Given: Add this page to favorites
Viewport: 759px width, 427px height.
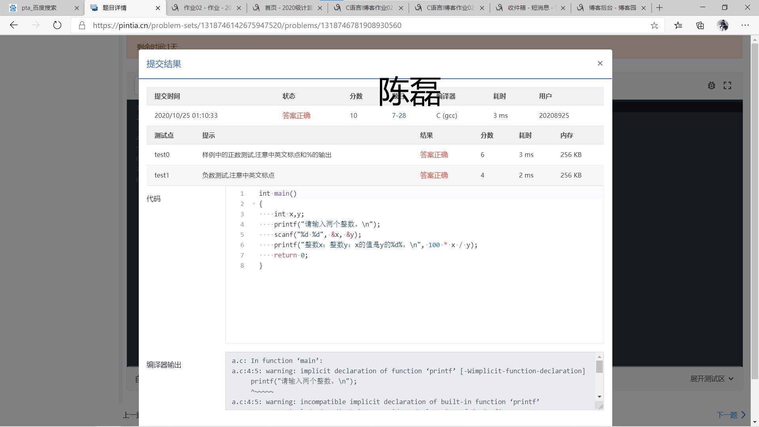Looking at the screenshot, I should point(654,25).
